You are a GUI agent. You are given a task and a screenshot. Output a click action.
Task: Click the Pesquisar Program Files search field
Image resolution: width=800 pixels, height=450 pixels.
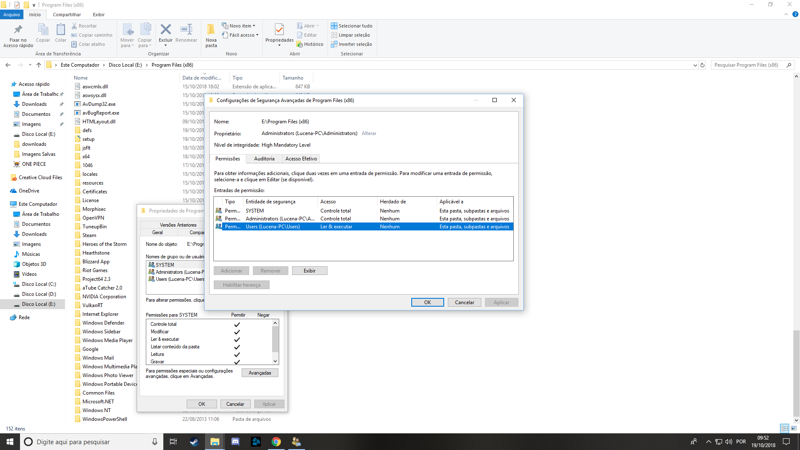click(747, 65)
